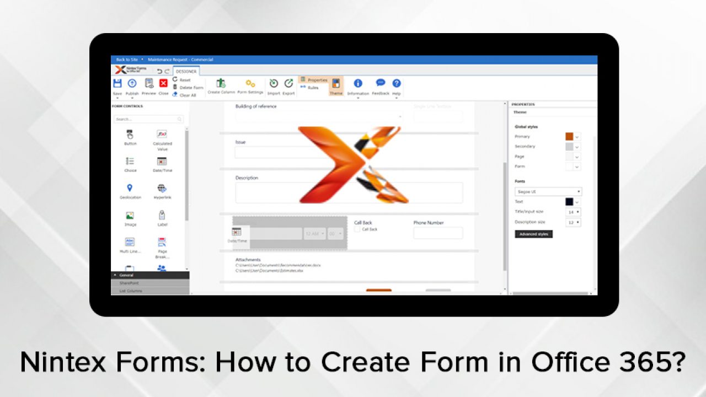Select the Hyperlink control
706x397 pixels.
coord(162,191)
